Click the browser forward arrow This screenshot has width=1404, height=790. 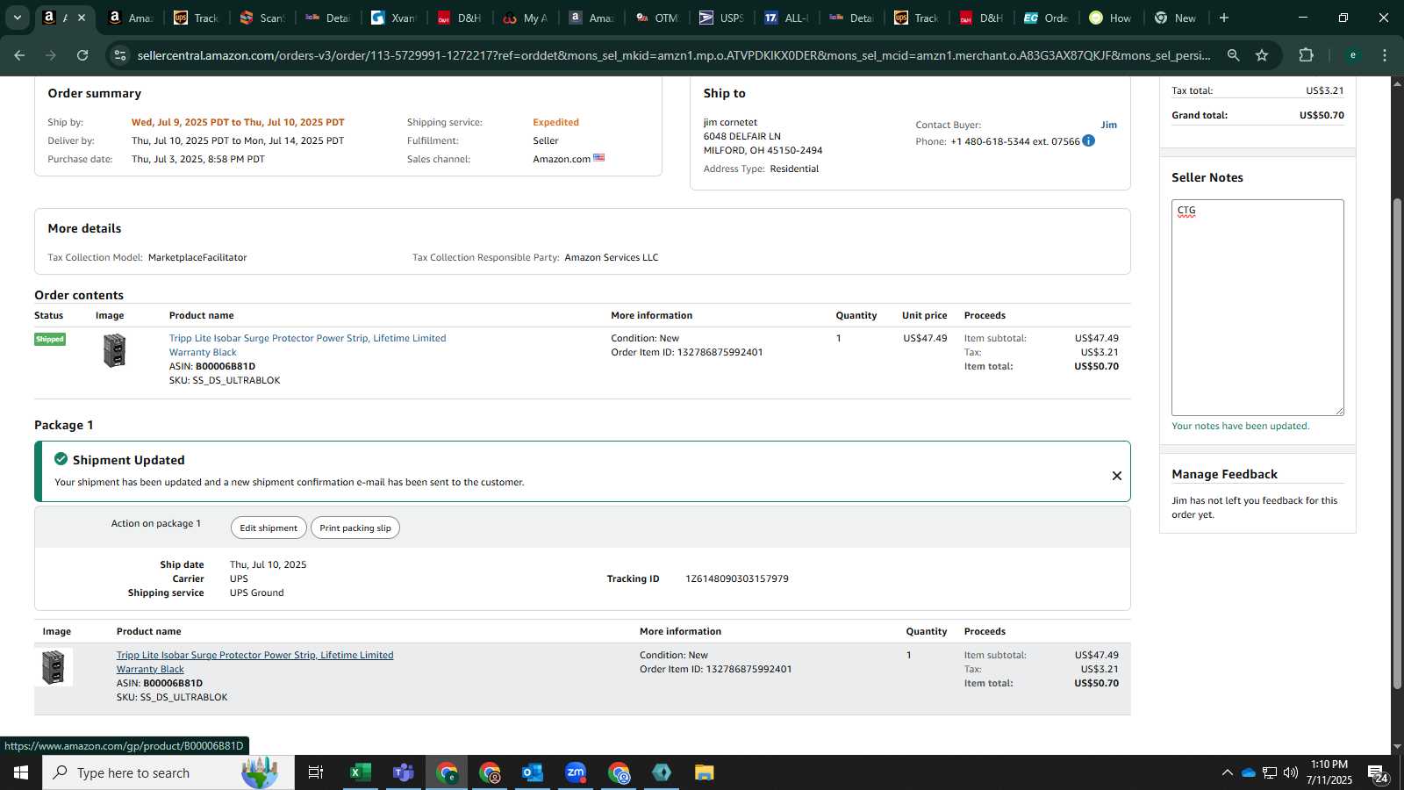pos(51,55)
